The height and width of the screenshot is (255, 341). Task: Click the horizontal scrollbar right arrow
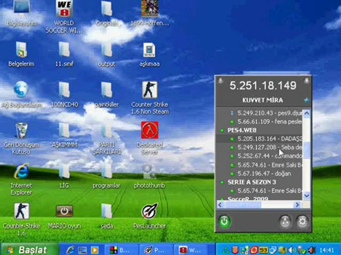pyautogui.click(x=297, y=205)
